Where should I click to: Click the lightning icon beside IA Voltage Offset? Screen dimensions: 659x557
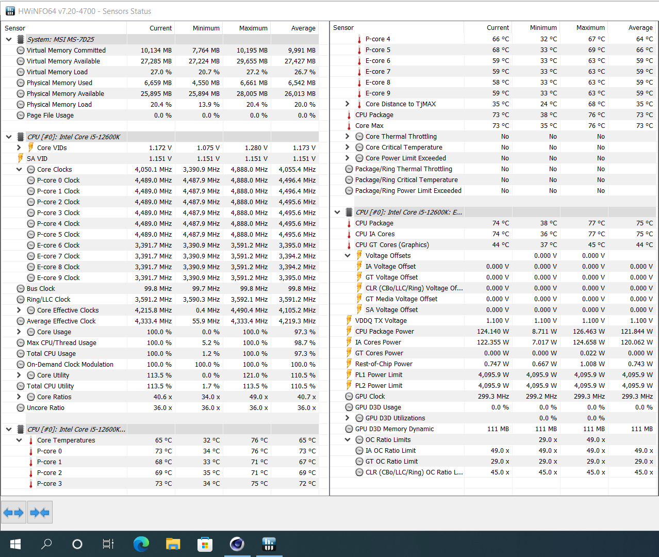pyautogui.click(x=359, y=266)
